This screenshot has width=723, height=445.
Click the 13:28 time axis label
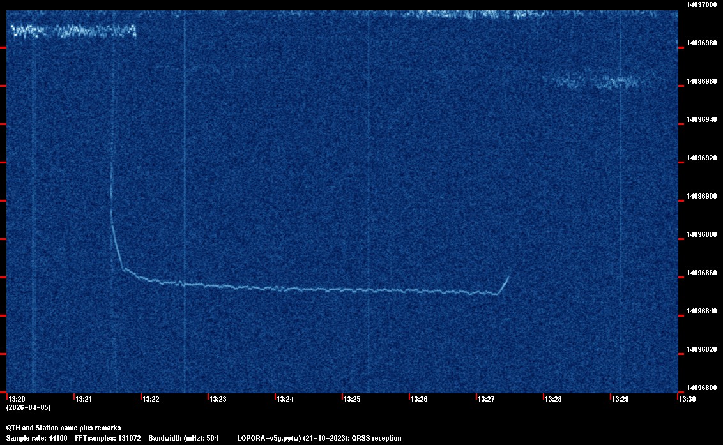point(554,399)
